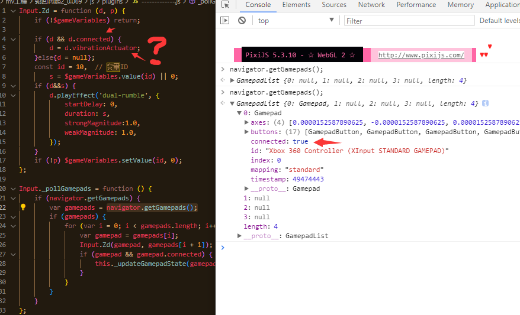The width and height of the screenshot is (520, 315).
Task: Click the console prompt input line
Action: pos(371,248)
